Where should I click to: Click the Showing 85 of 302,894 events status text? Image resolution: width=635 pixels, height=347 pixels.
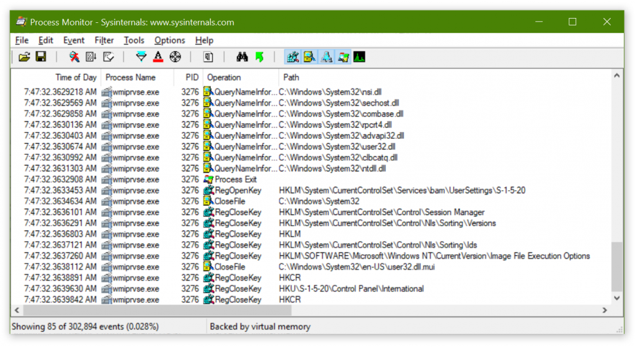coord(85,327)
